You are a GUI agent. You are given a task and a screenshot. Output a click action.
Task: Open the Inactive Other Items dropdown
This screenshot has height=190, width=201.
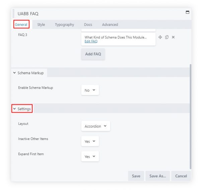(x=90, y=141)
